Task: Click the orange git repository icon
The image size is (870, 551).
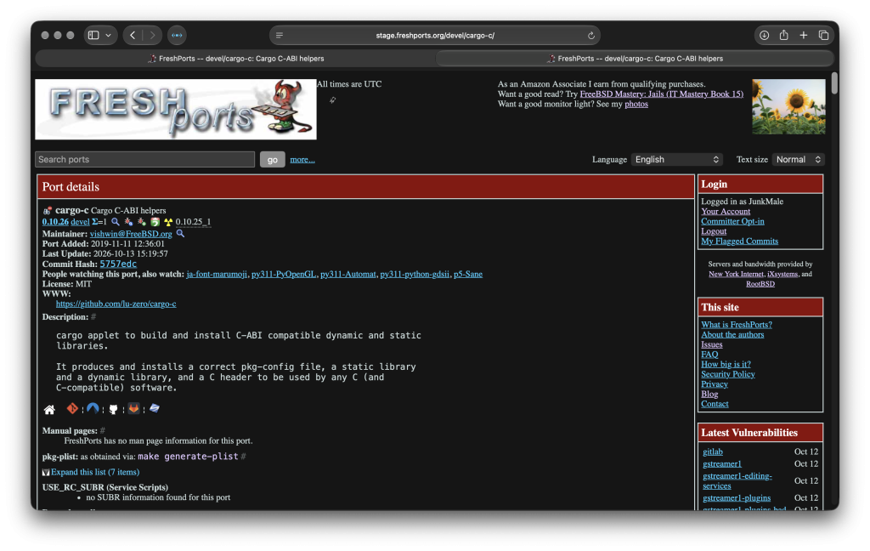Action: (x=72, y=409)
